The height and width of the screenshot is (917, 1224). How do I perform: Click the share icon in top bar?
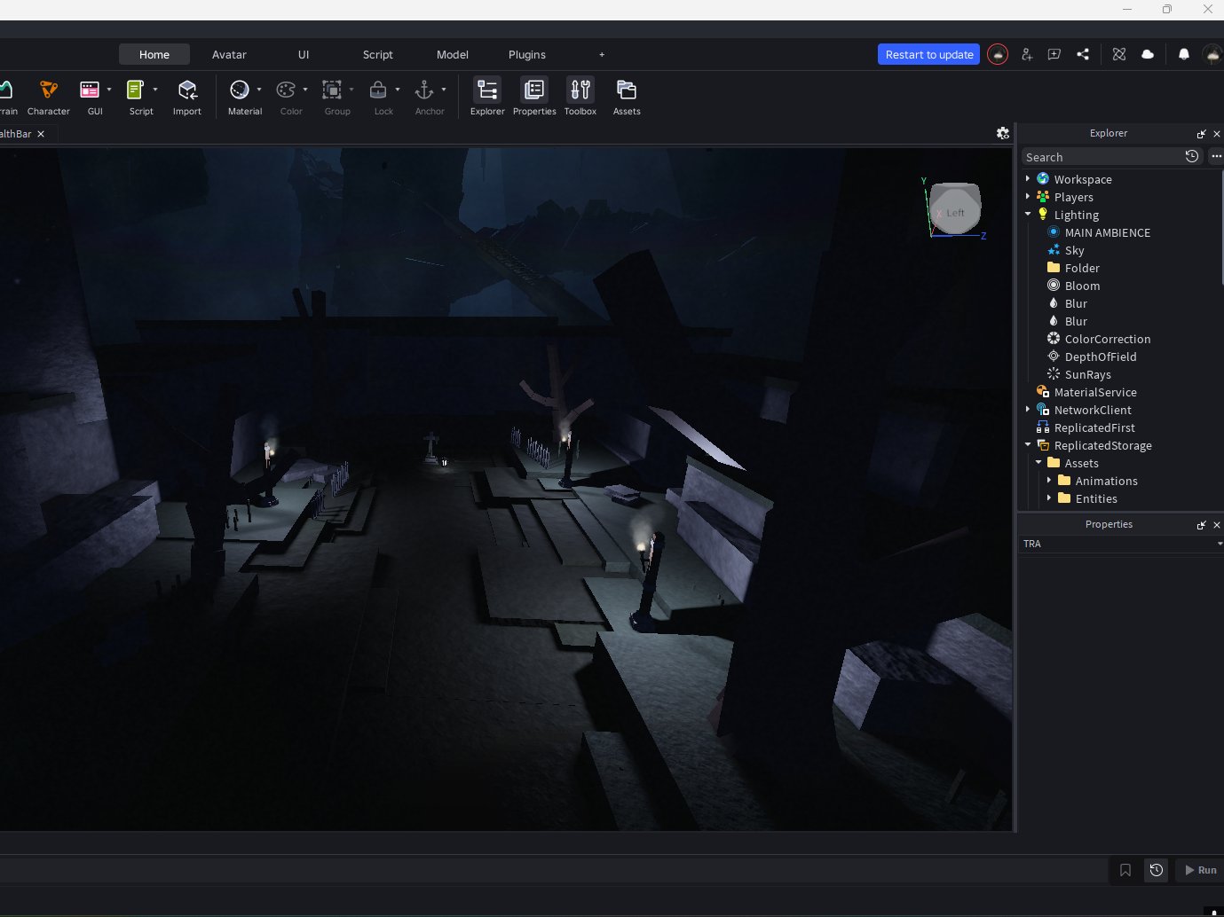tap(1083, 54)
